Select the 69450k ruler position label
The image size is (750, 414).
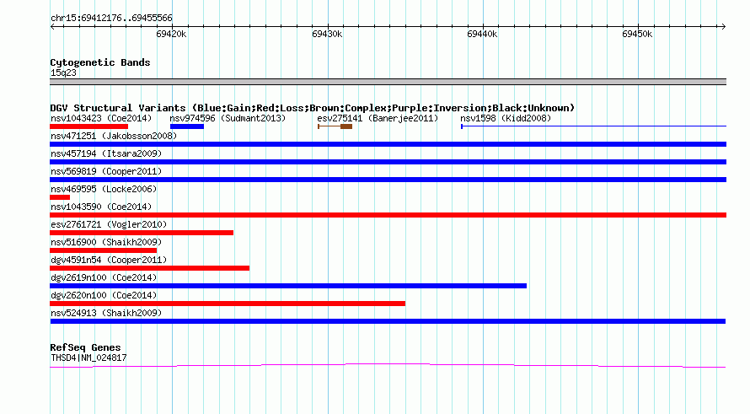click(637, 34)
